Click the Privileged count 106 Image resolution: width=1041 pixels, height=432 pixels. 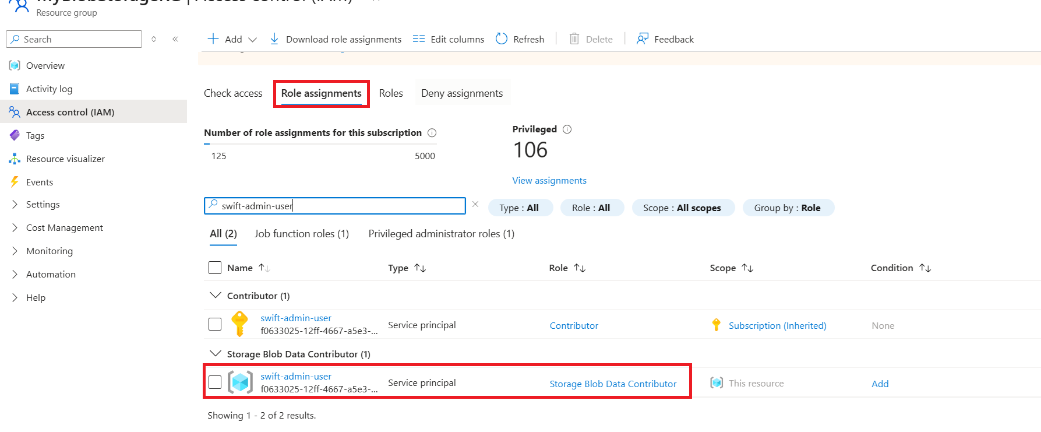coord(530,150)
